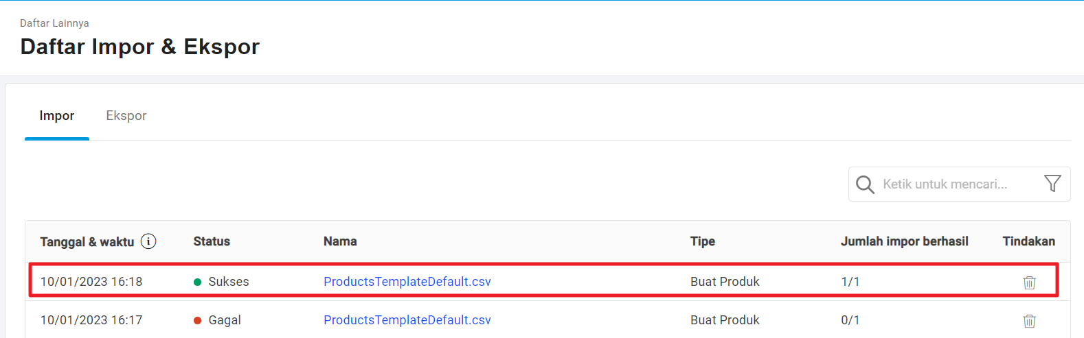The height and width of the screenshot is (338, 1084).
Task: Click the Tipe column header
Action: (703, 241)
